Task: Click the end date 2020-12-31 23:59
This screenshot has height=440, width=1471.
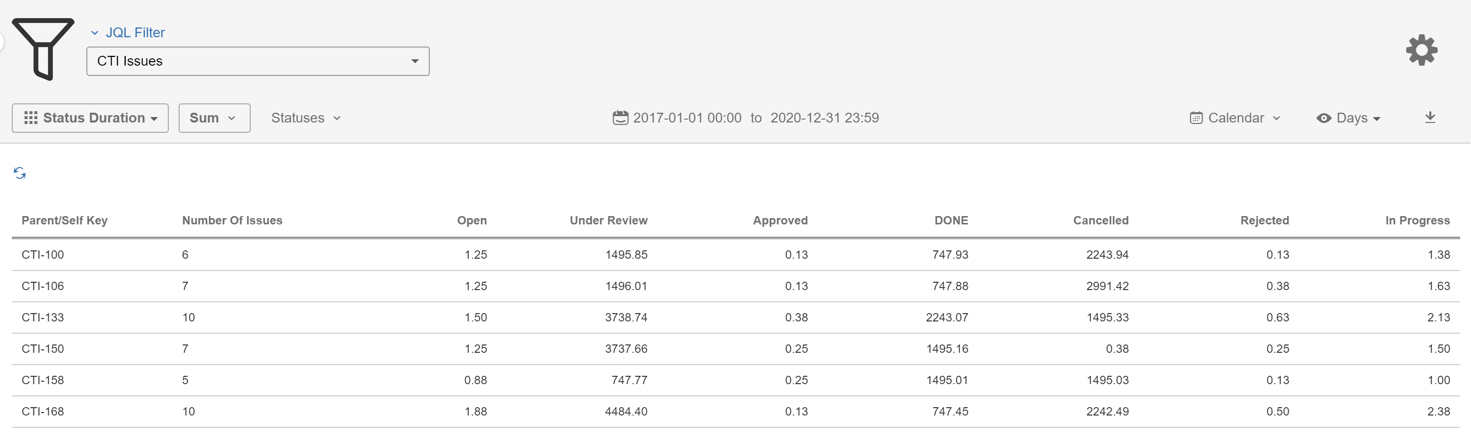Action: [x=824, y=118]
